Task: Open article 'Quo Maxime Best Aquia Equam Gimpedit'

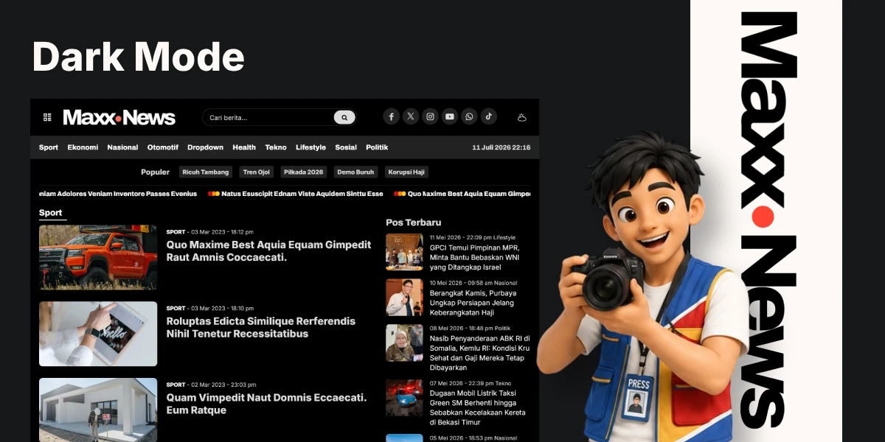Action: tap(268, 251)
